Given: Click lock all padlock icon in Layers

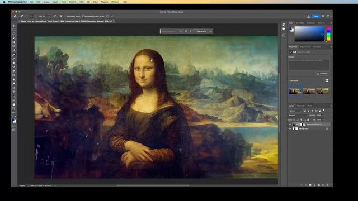Looking at the screenshot, I should pos(308,119).
